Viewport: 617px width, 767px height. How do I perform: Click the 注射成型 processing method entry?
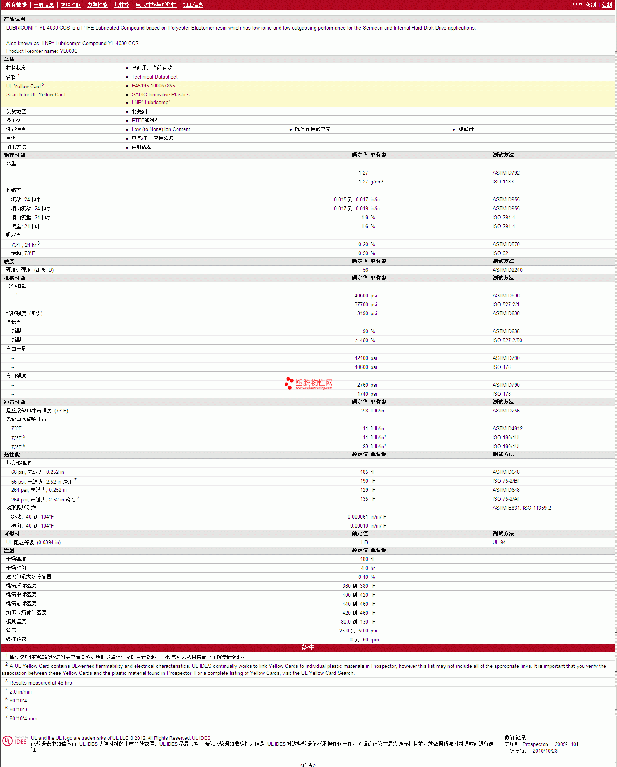pos(142,147)
